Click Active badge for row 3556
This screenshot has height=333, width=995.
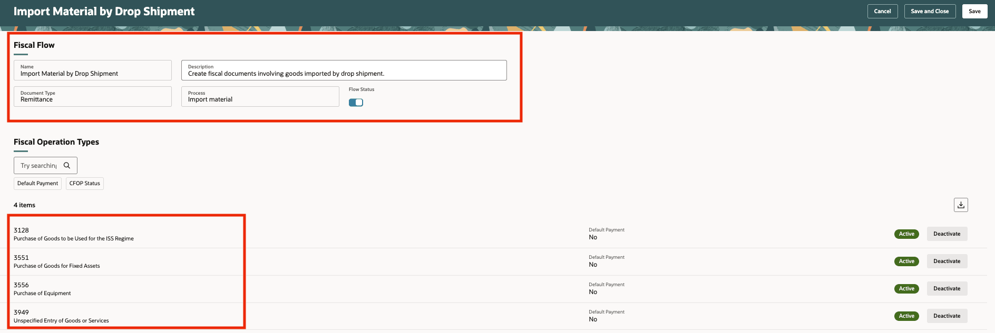tap(906, 289)
